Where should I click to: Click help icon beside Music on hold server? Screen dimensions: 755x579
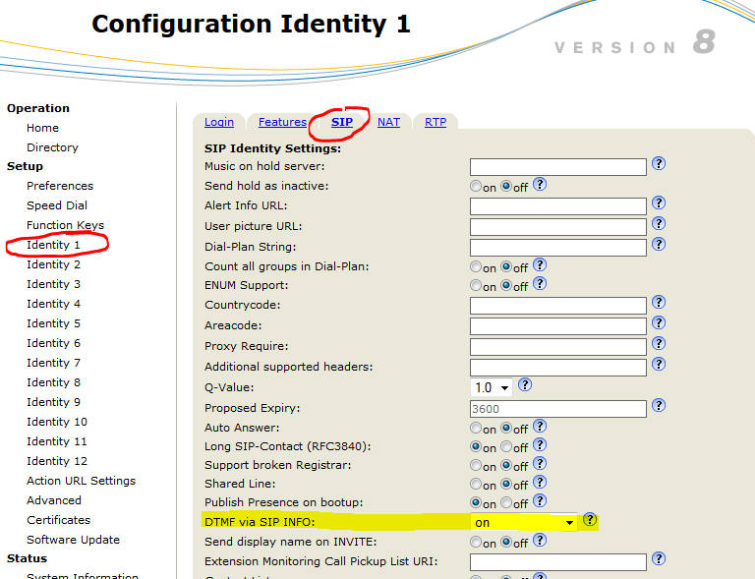(659, 164)
